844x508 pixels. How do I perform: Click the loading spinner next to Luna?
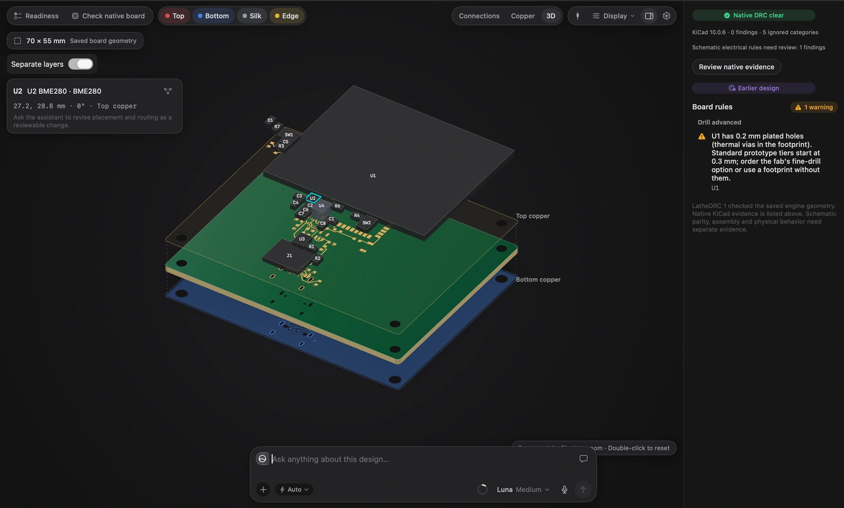point(482,489)
